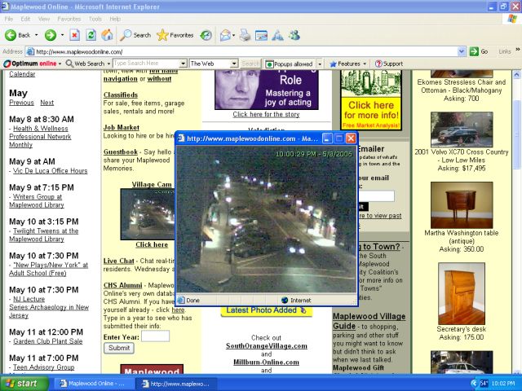
Task: Switch to the webcam popup taskbar button
Action: (176, 384)
